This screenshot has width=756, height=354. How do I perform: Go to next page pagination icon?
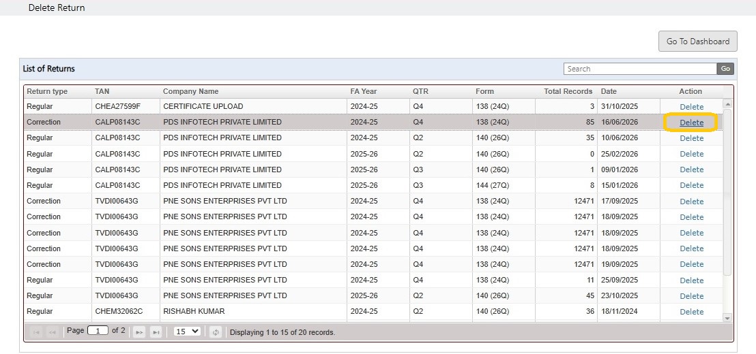139,332
